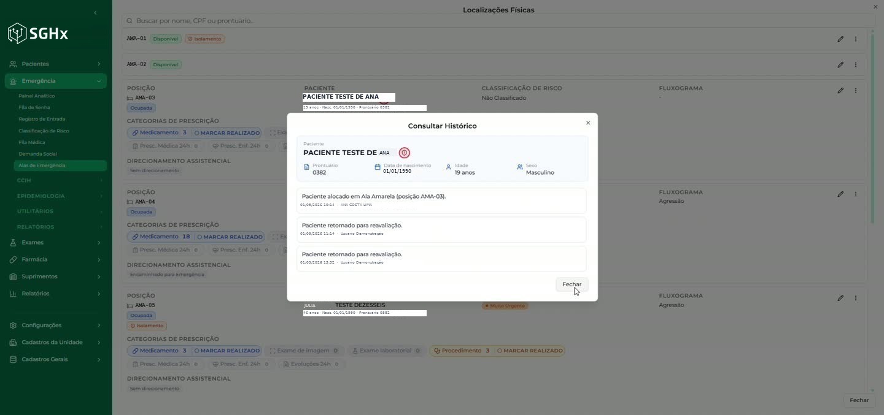Open Fila Médica

32,142
